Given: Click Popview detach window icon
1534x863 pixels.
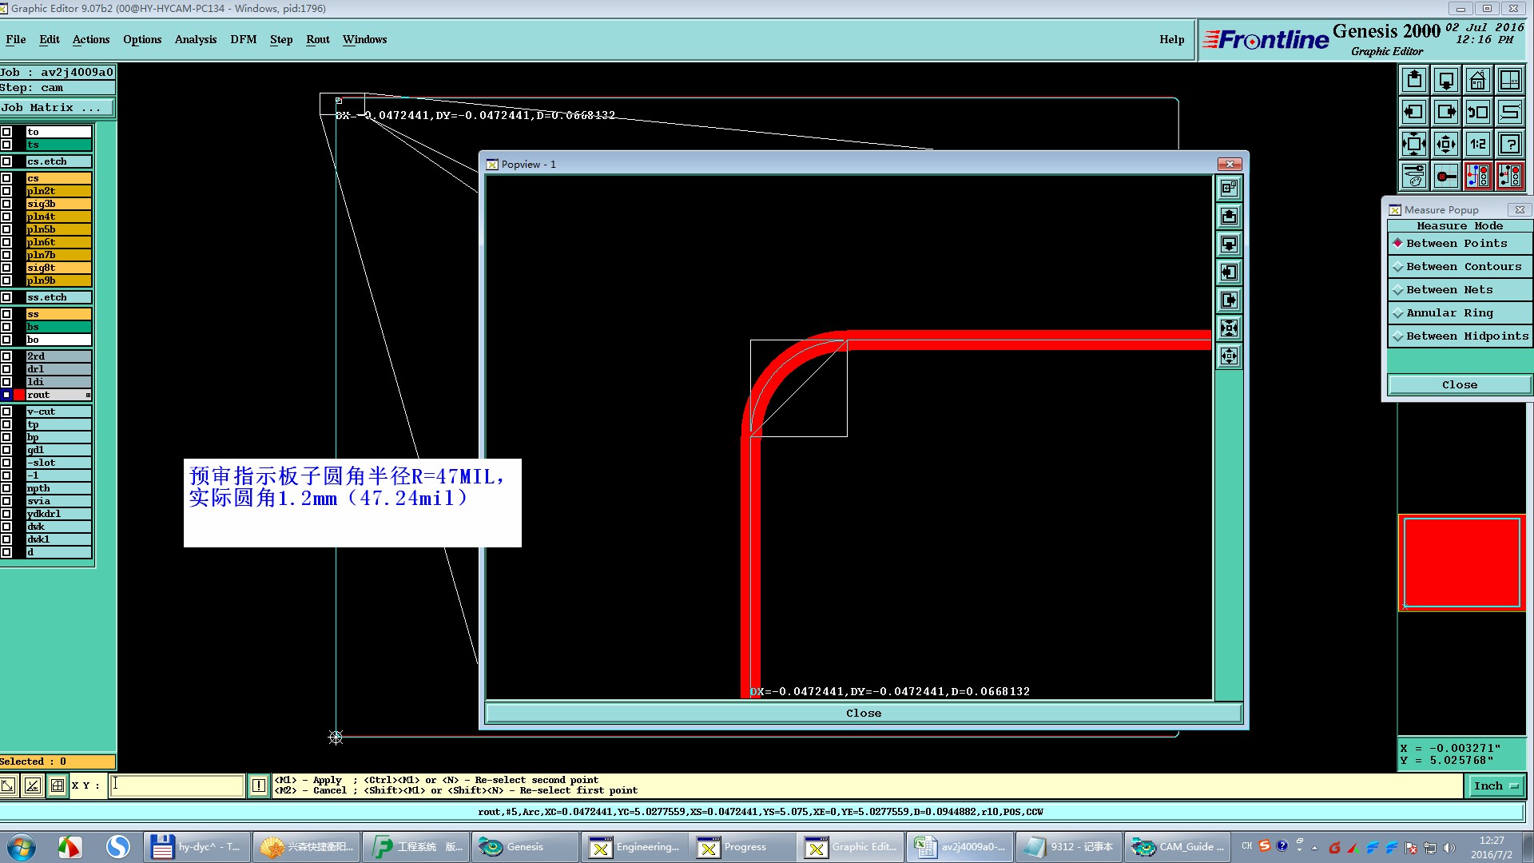Looking at the screenshot, I should 1229,189.
